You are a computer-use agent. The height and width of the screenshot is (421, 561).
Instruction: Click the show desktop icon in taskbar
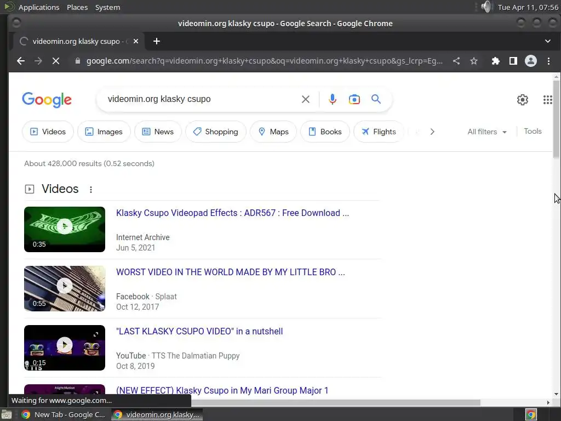pyautogui.click(x=7, y=414)
